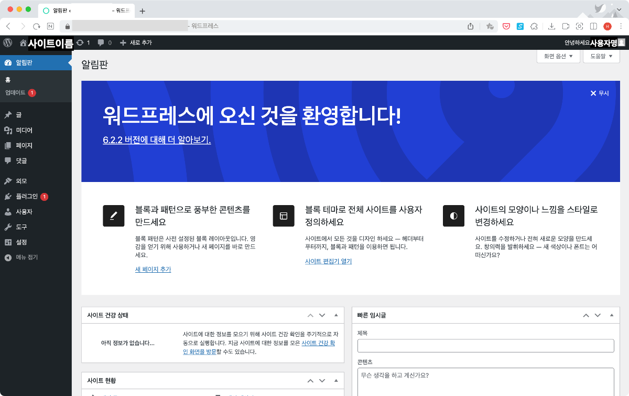Viewport: 629px width, 396px height.
Task: Collapse the 사이트 건강 상태 panel
Action: point(336,315)
